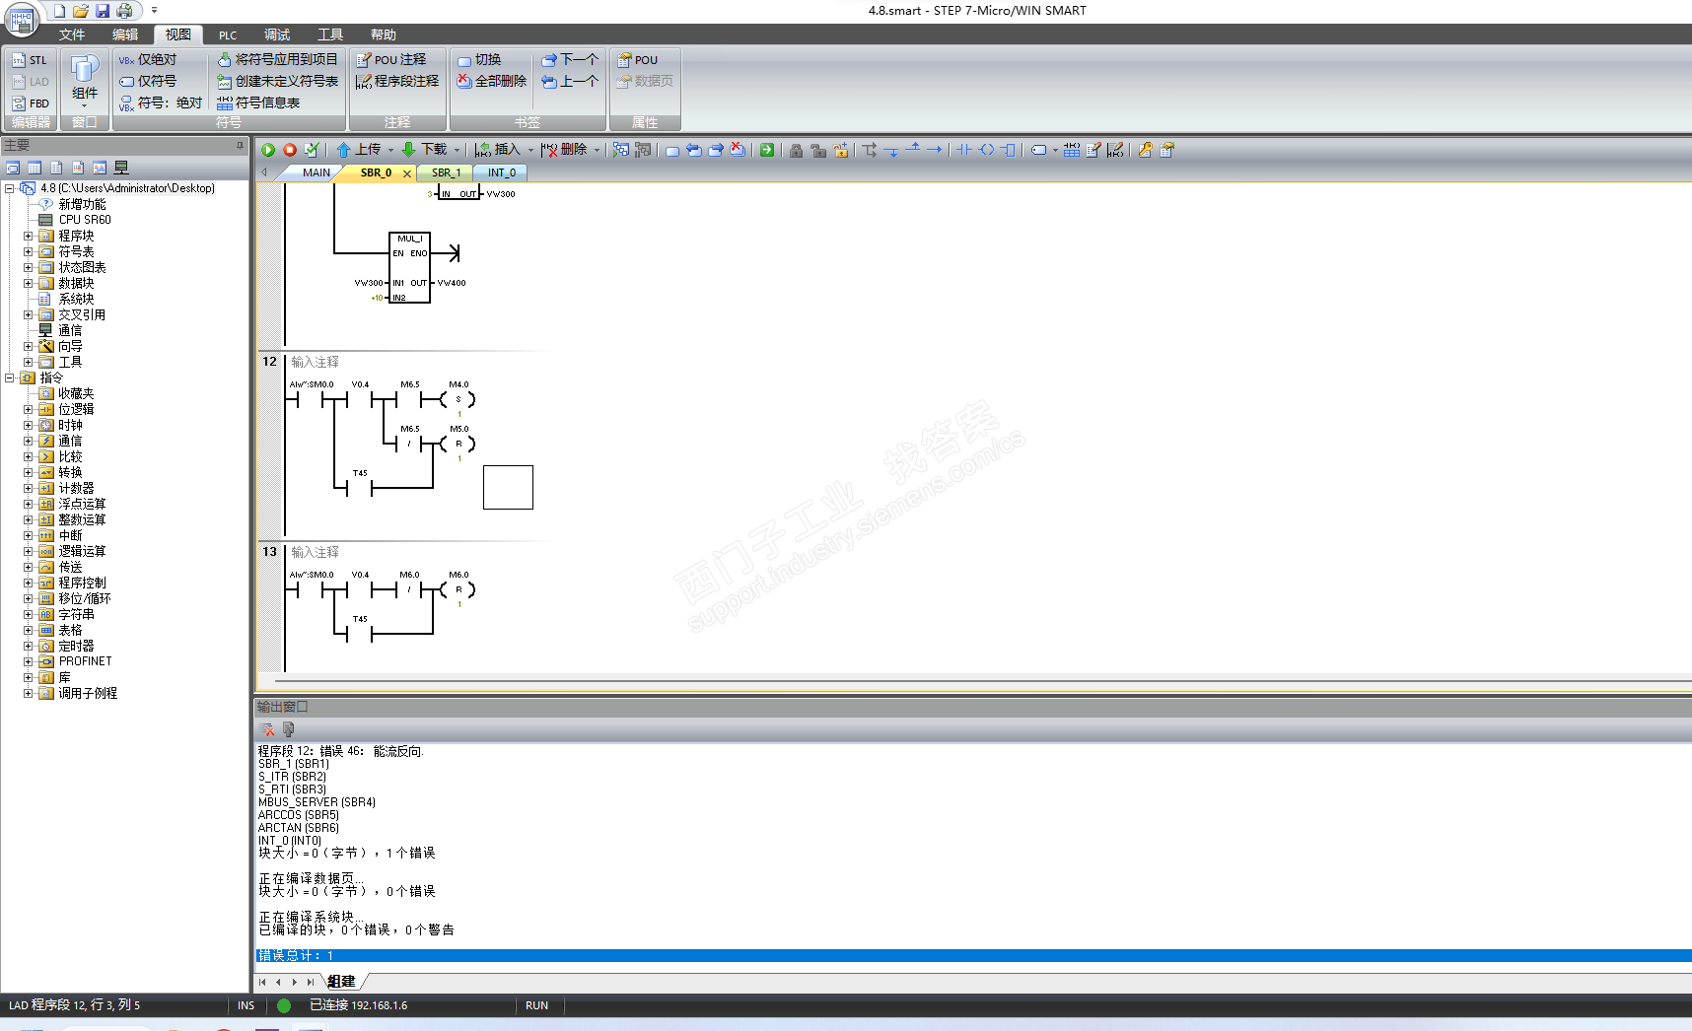The image size is (1692, 1031).
Task: Click the New project icon
Action: click(x=59, y=11)
